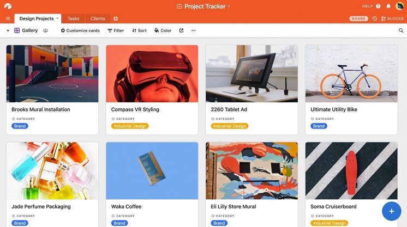The width and height of the screenshot is (407, 227).
Task: Click Brand tag on Jade Perfume Packaging
Action: 20,223
